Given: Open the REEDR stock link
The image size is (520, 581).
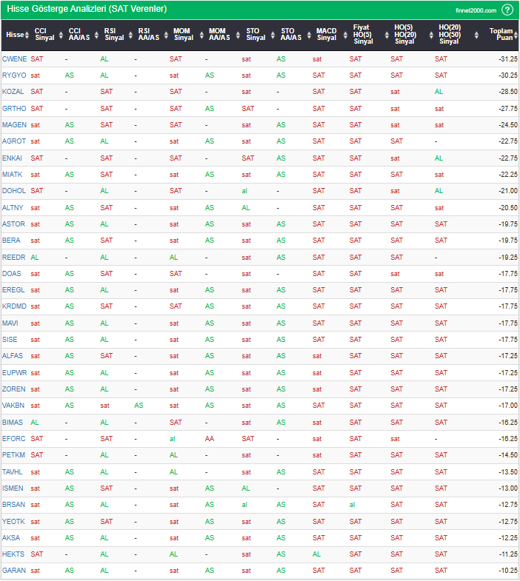Looking at the screenshot, I should pyautogui.click(x=14, y=258).
